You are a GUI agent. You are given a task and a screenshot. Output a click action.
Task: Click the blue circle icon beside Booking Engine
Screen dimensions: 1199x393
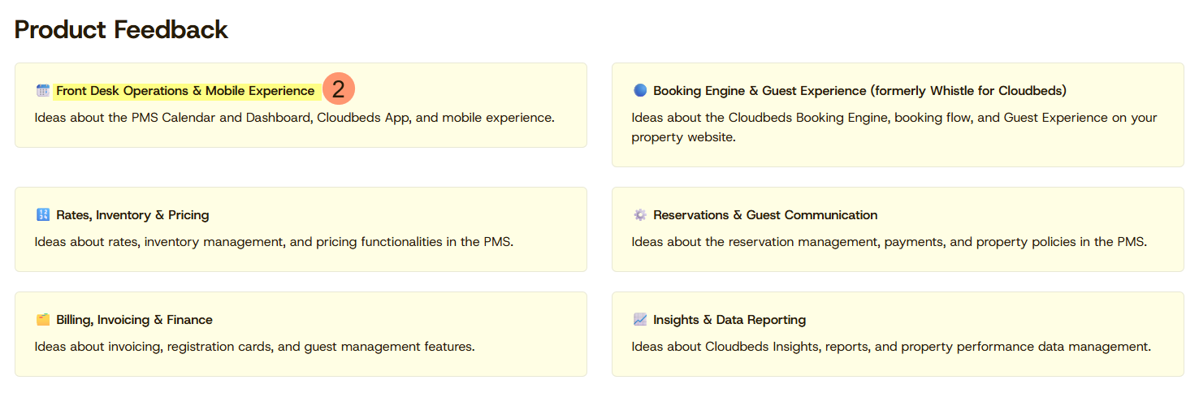pos(640,91)
